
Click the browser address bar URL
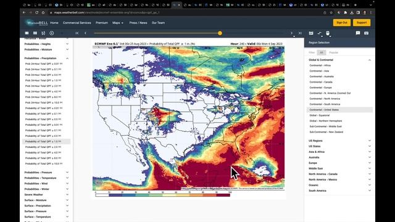[x=107, y=12]
